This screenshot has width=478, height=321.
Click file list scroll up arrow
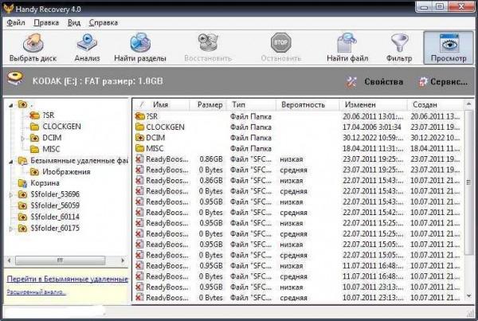pos(469,104)
